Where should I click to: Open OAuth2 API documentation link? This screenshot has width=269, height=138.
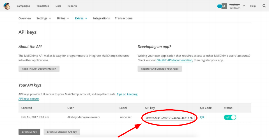pos(174,60)
